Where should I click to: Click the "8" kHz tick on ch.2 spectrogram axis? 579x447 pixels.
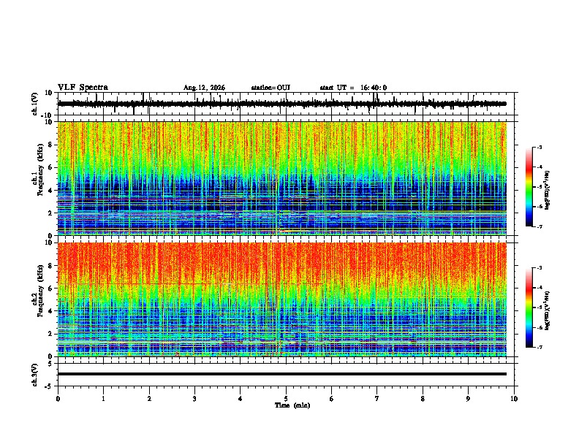coord(50,266)
